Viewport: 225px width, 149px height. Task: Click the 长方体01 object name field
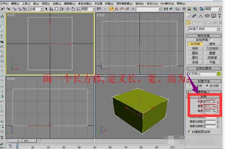201,74
